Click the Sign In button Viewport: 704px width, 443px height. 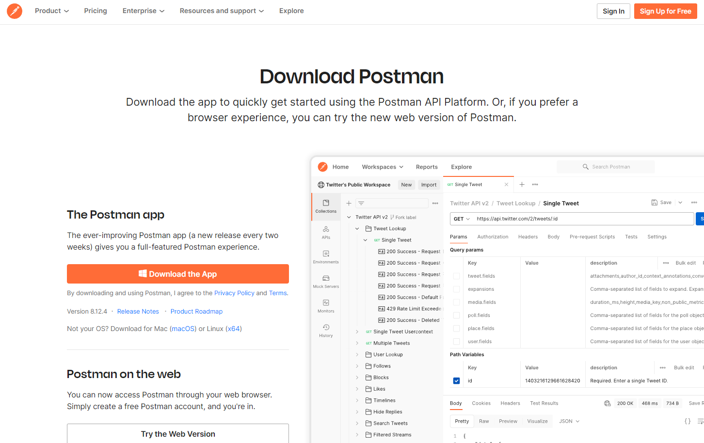click(x=613, y=11)
